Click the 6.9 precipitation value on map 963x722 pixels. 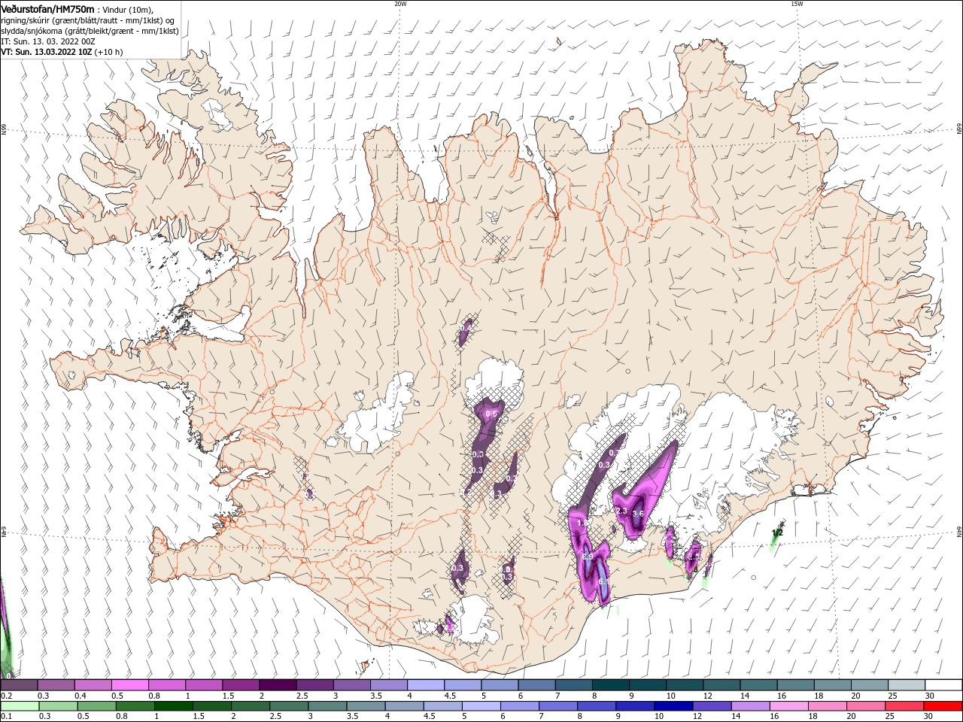click(588, 556)
